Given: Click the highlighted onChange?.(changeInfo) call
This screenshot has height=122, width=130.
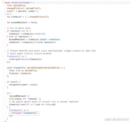Looking at the screenshot, I should click(x=24, y=113).
